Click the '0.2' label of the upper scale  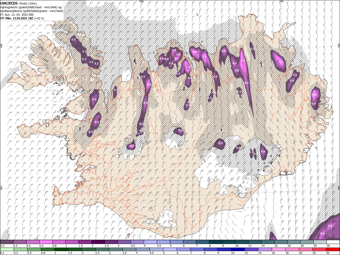coord(2,246)
